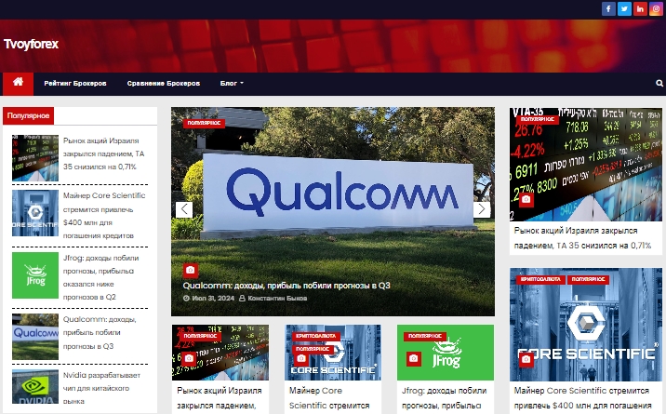Click sidebar Core Scientific thumbnail

(35, 213)
